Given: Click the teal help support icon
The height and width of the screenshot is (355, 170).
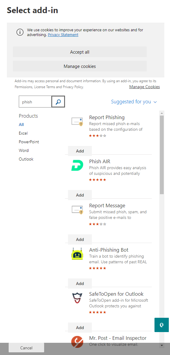Looking at the screenshot, I should [x=162, y=325].
